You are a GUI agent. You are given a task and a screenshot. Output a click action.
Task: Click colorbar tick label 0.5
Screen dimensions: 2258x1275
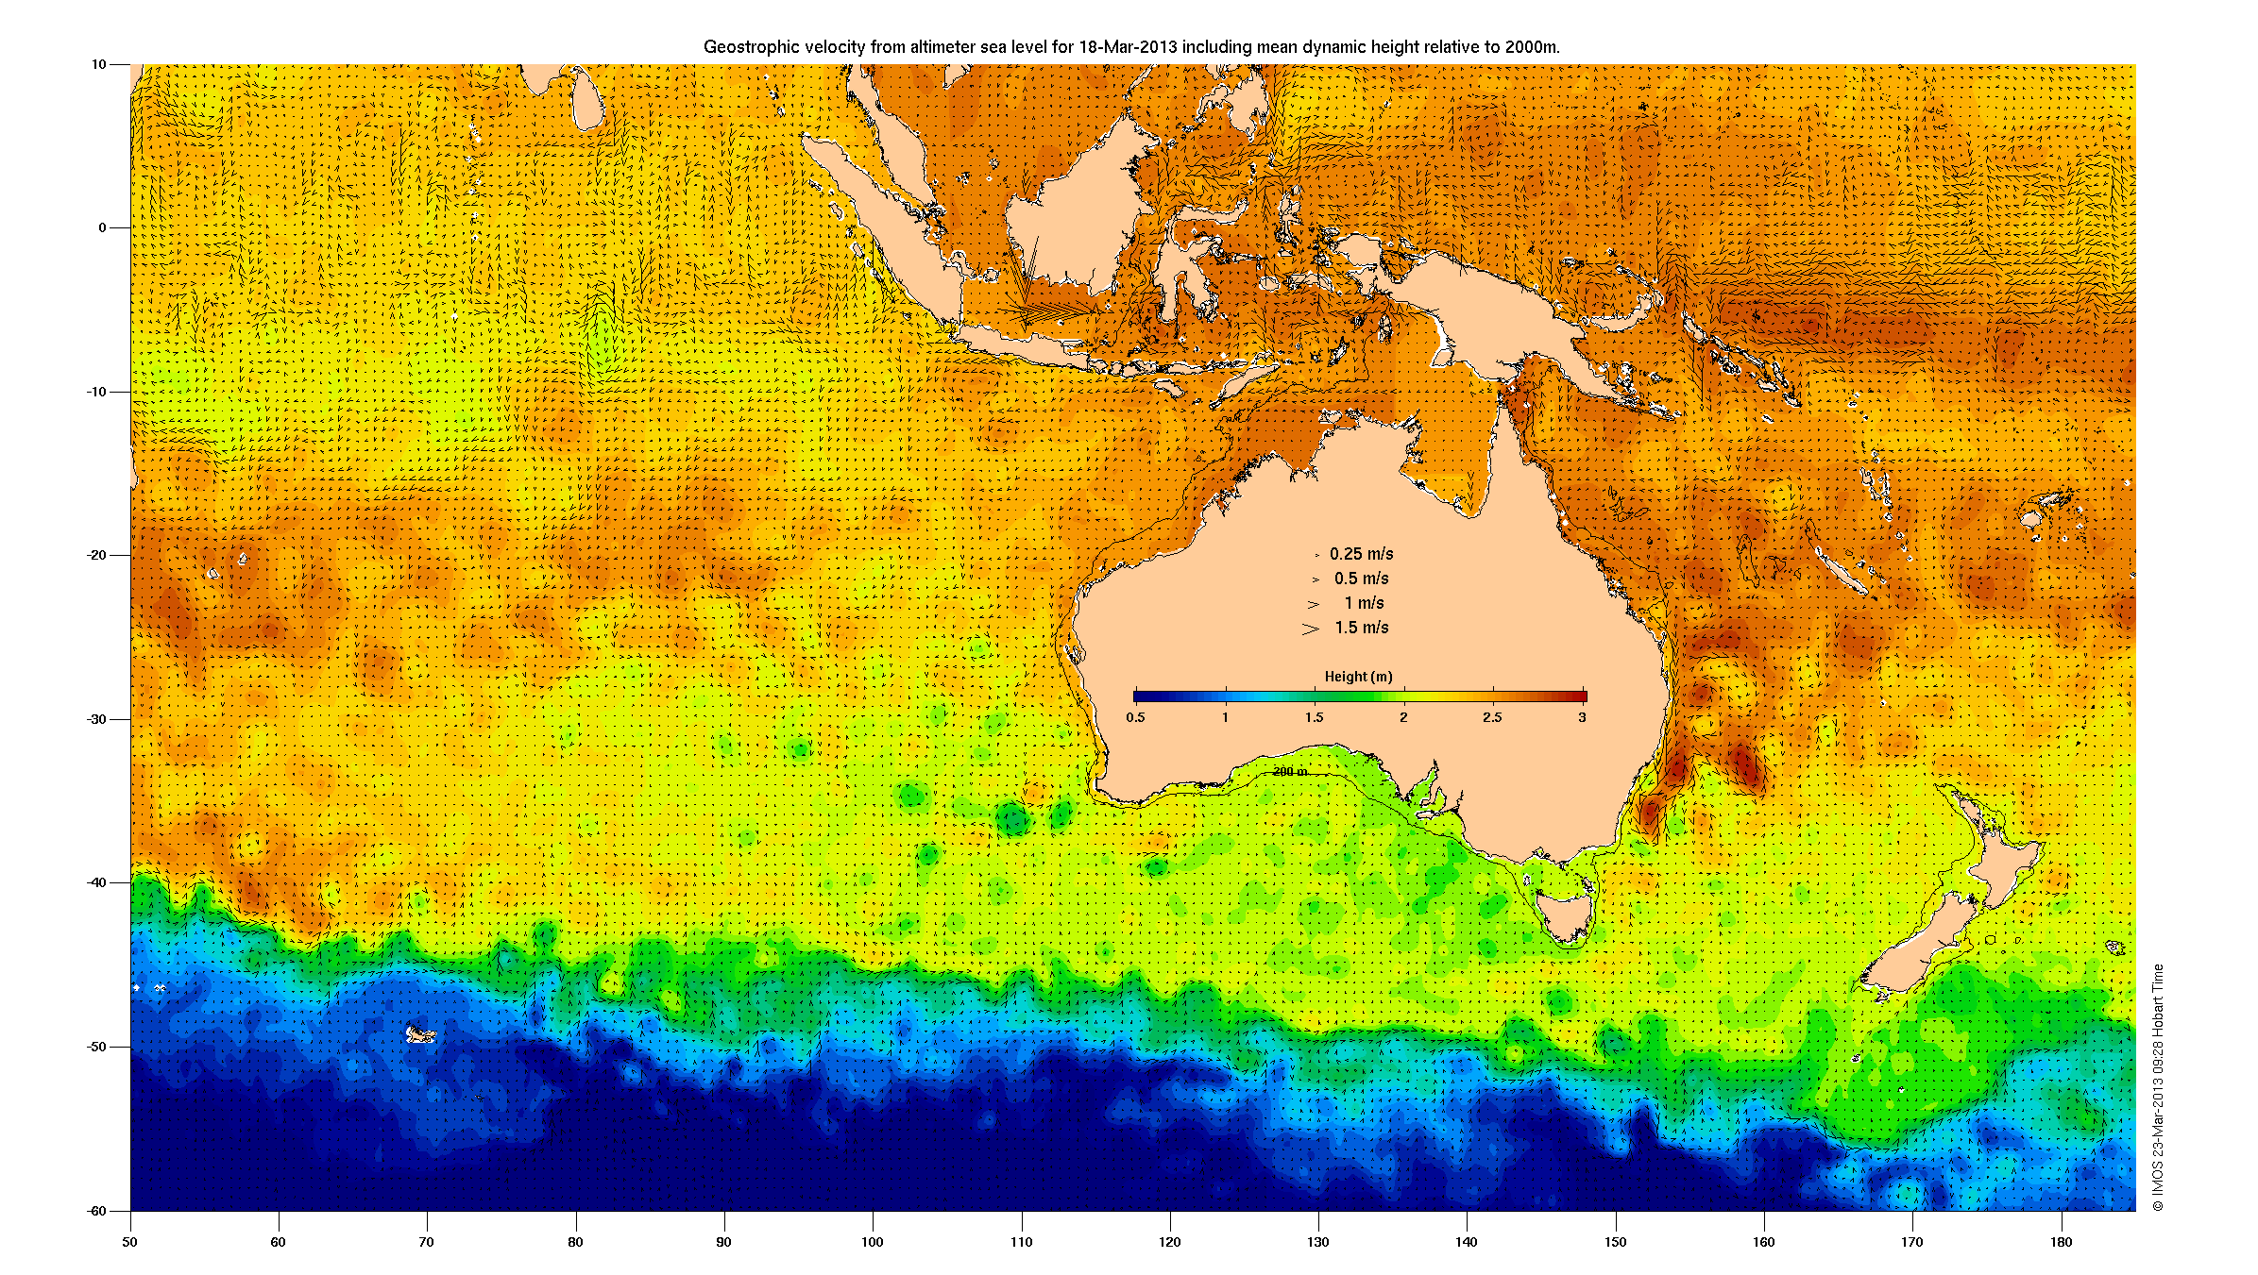tap(1135, 717)
